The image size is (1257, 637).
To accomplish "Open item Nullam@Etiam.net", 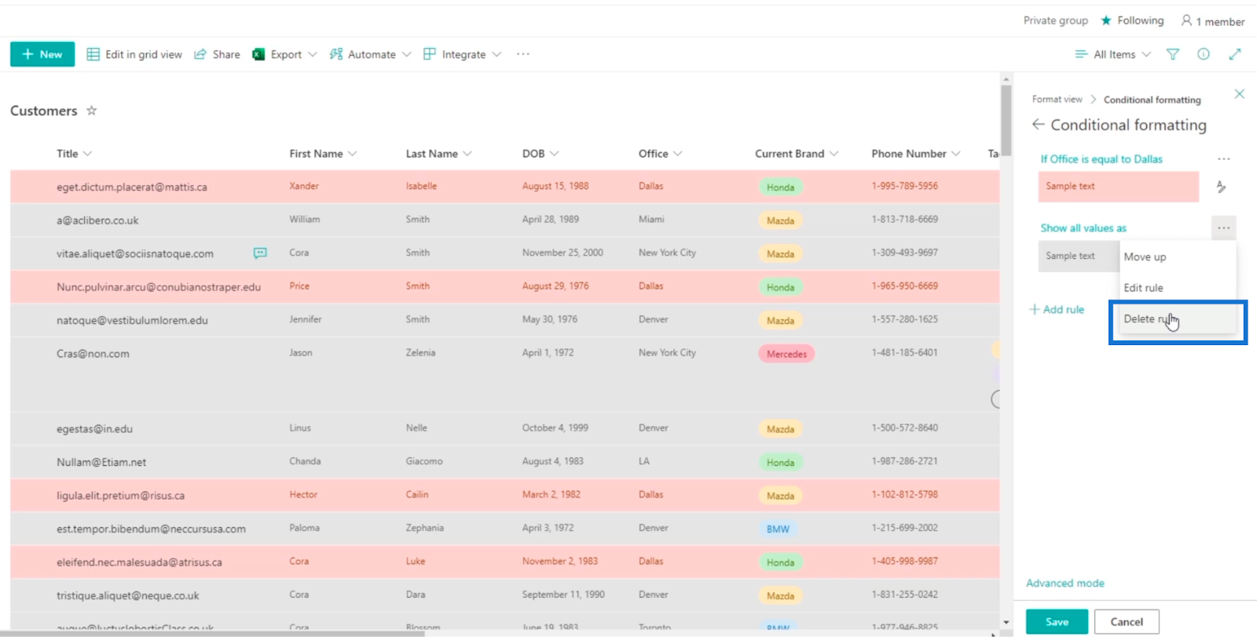I will click(x=101, y=463).
